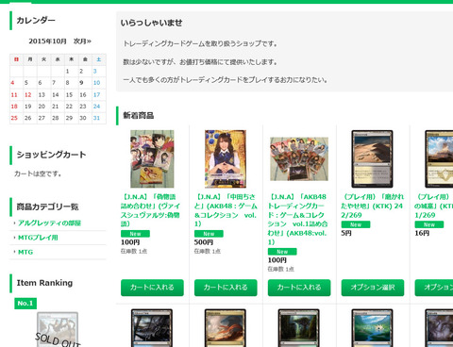Open the 16円 castle card thumbnail

(439, 159)
